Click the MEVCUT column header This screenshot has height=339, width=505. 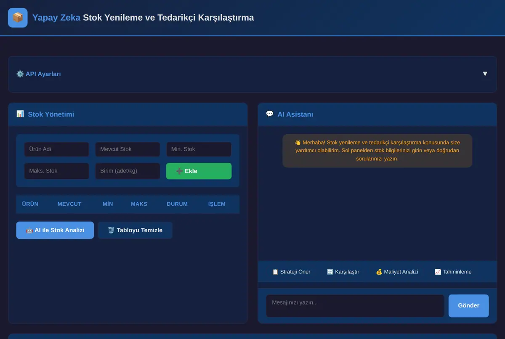click(x=69, y=204)
